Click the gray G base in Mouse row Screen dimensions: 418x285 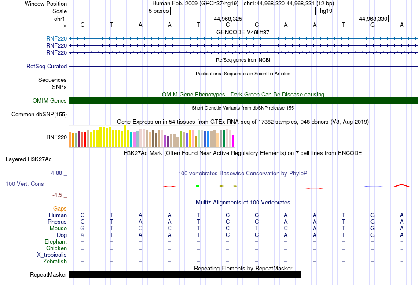click(x=82, y=229)
